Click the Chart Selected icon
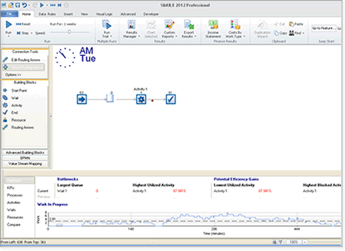 point(151,25)
